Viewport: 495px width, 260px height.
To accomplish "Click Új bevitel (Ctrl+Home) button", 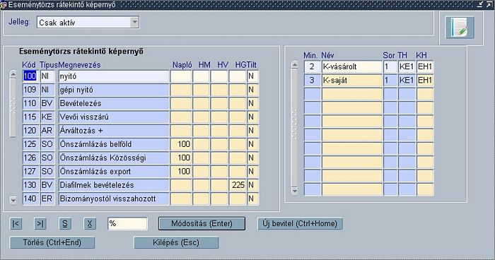I will [300, 224].
